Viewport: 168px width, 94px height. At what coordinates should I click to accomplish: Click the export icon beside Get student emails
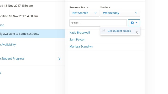[104, 31]
